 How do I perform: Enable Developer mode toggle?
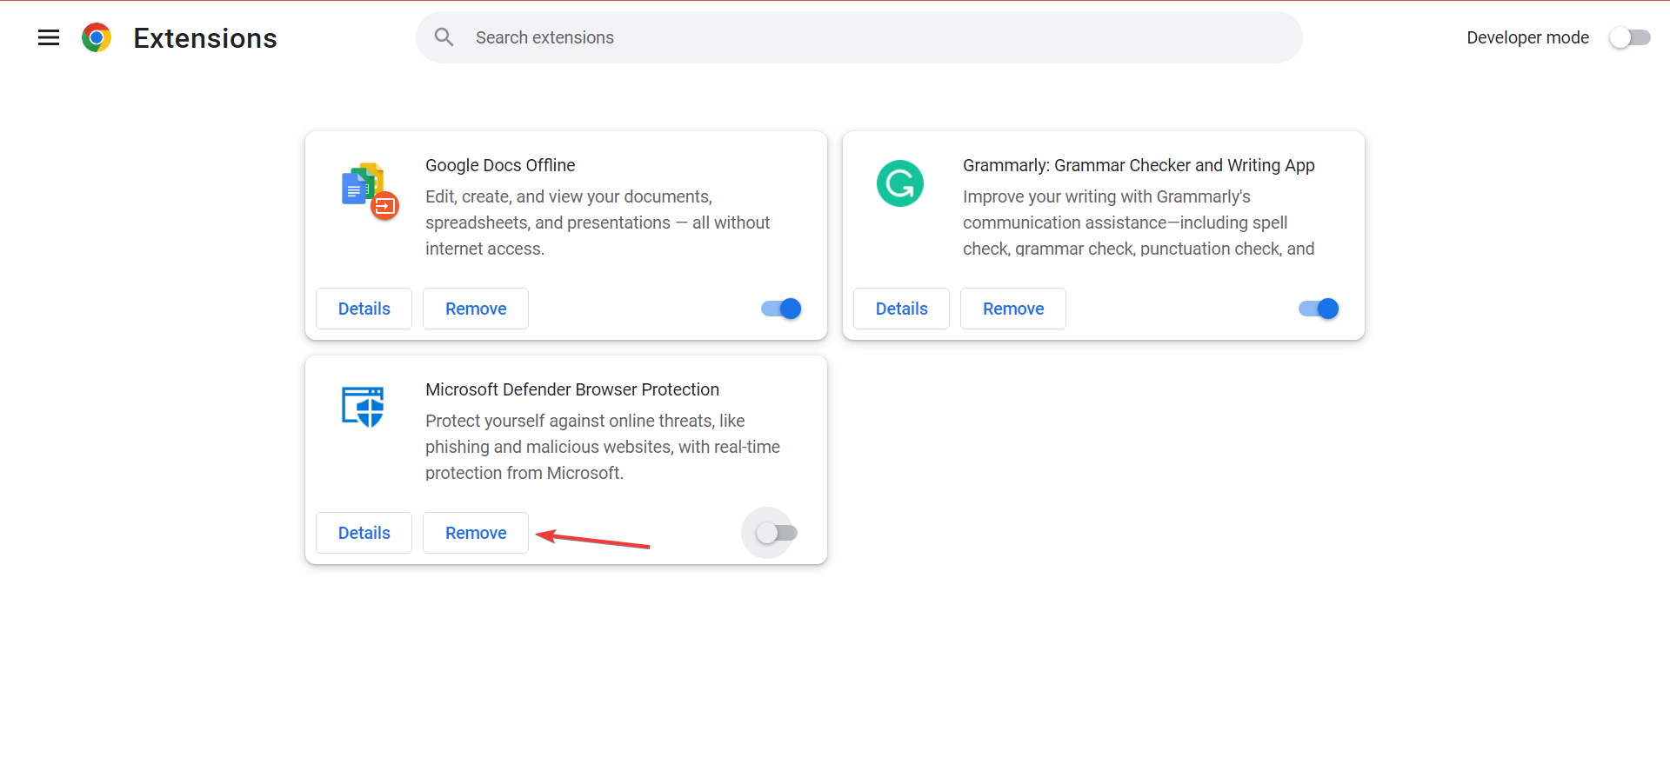[1629, 37]
